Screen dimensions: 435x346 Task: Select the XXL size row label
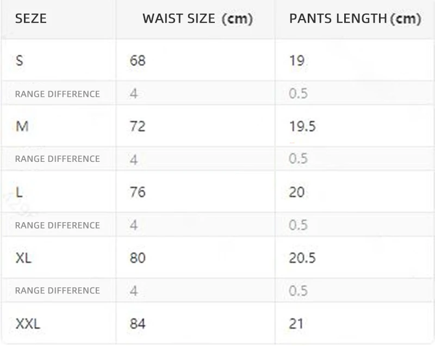[28, 324]
